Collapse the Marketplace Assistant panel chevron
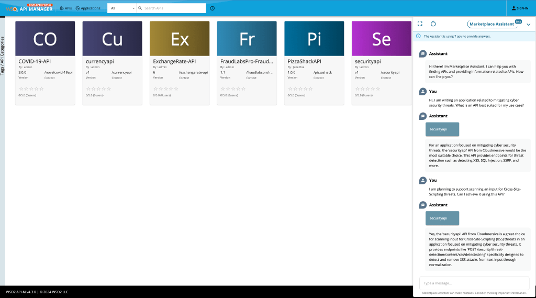 [x=528, y=24]
